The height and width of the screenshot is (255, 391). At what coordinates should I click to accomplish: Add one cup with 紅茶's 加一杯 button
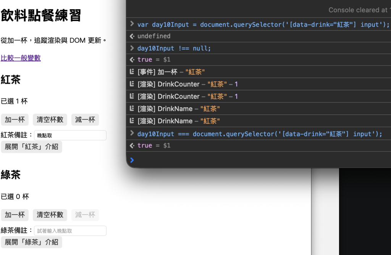[x=15, y=120]
